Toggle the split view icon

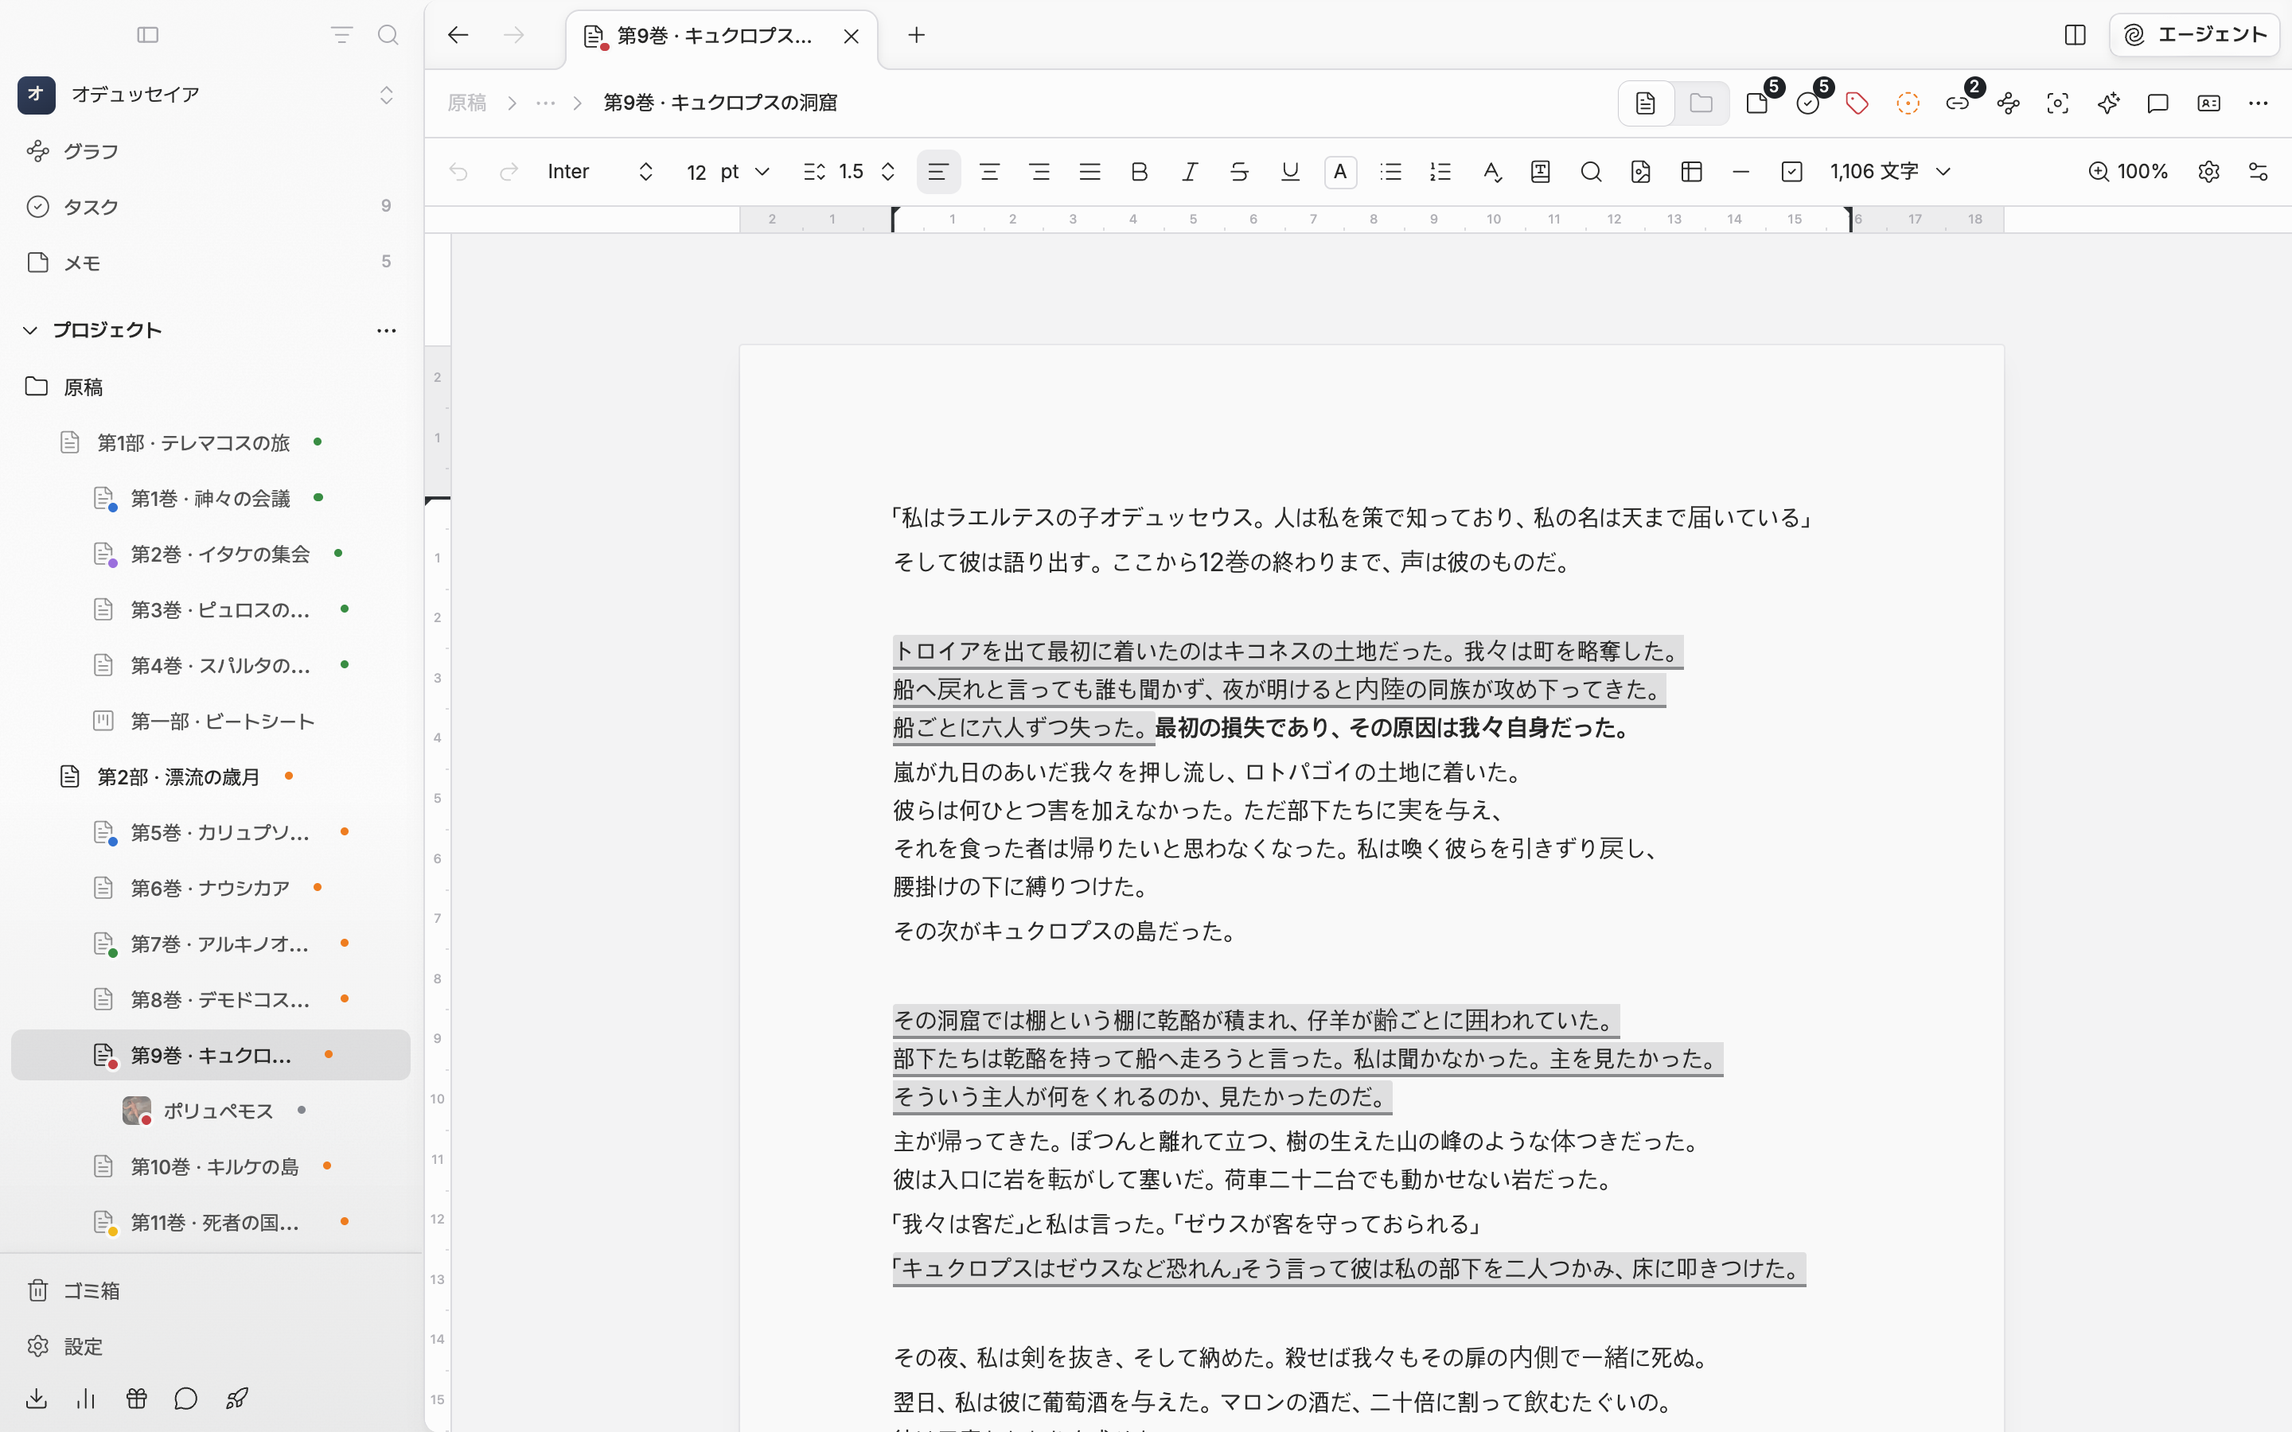coord(2074,35)
